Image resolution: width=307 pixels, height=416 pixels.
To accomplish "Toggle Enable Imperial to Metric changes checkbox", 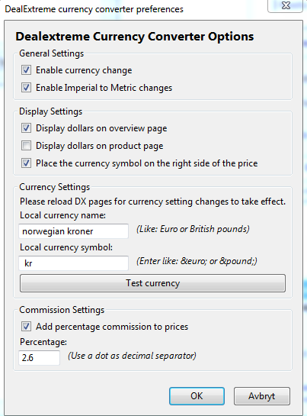I will 26,88.
